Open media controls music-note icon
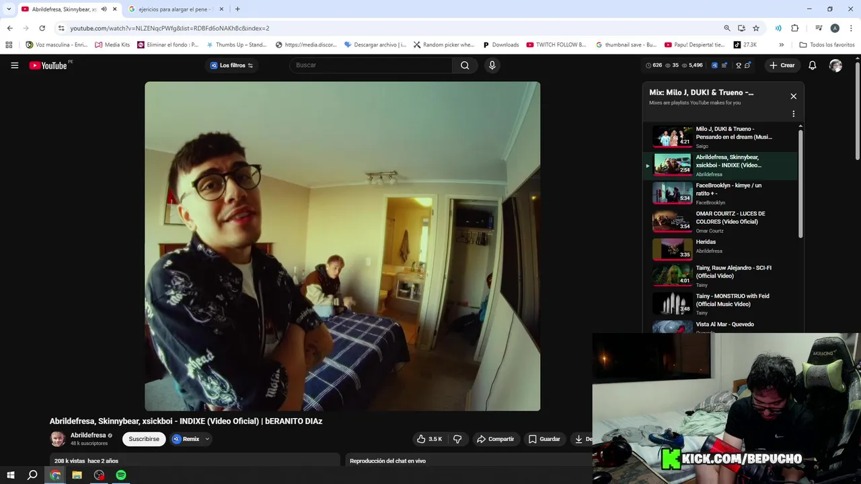This screenshot has height=484, width=861. [819, 28]
